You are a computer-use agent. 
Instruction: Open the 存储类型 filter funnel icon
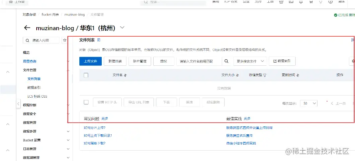265,75
